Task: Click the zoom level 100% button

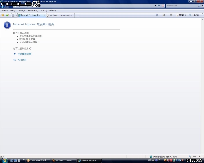Action: pos(193,157)
